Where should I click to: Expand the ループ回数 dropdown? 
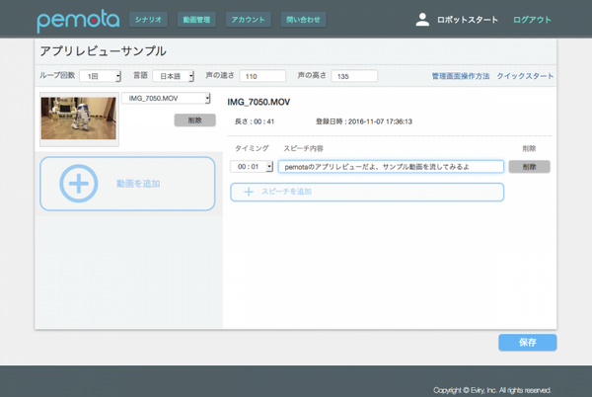click(101, 76)
